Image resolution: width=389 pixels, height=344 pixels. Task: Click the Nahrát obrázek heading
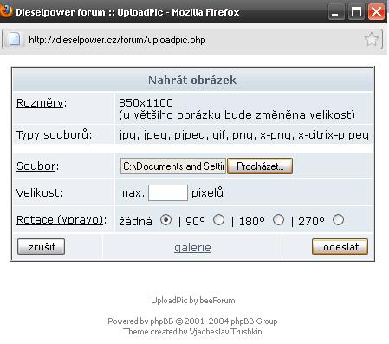(192, 81)
